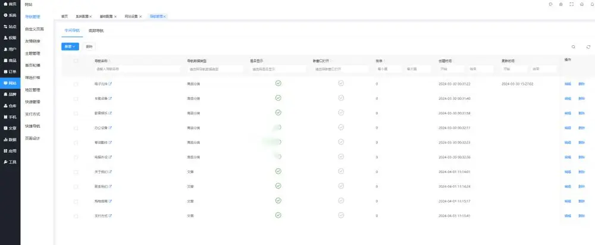595x245 pixels.
Task: Open the 文章 section in sidebar
Action: click(x=10, y=128)
